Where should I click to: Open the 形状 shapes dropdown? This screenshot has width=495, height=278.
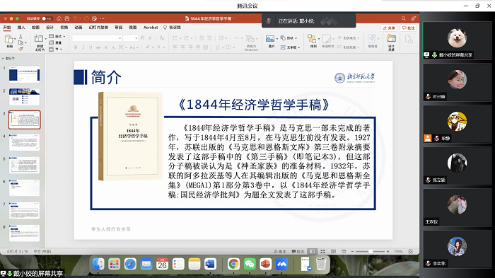tap(289, 38)
